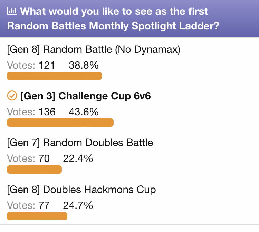Click the 70 votes count
Image resolution: width=259 pixels, height=232 pixels.
[x=44, y=158]
